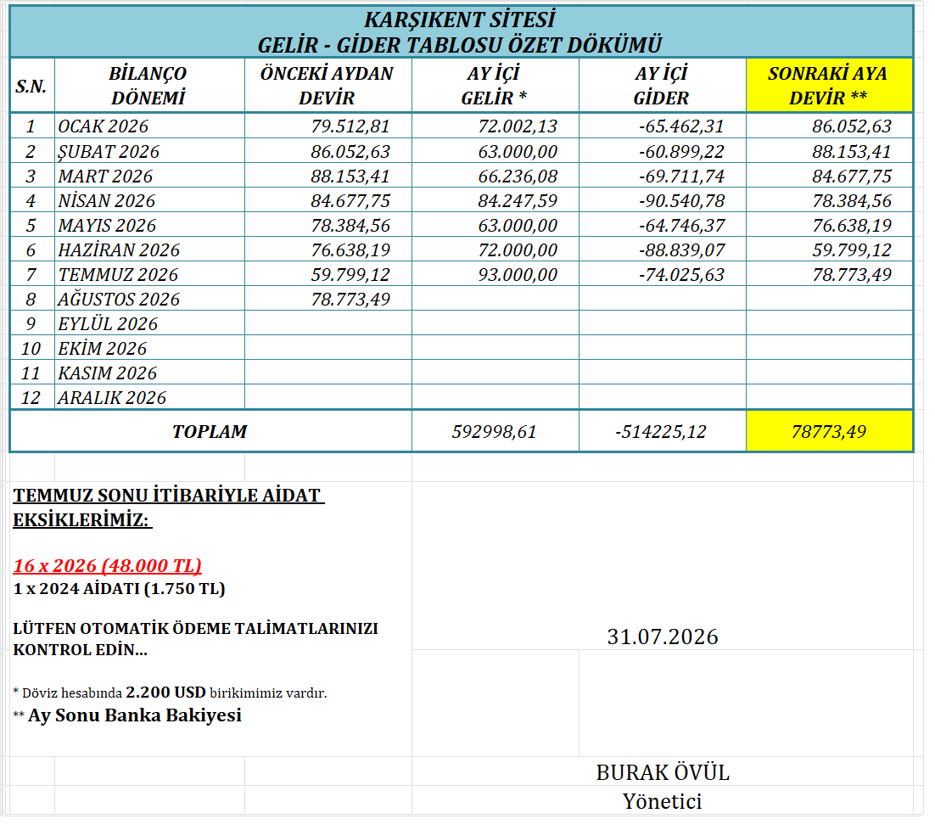935x830 pixels.
Task: Click the red text 16 x 2026 (48.000 TL)
Action: click(108, 565)
